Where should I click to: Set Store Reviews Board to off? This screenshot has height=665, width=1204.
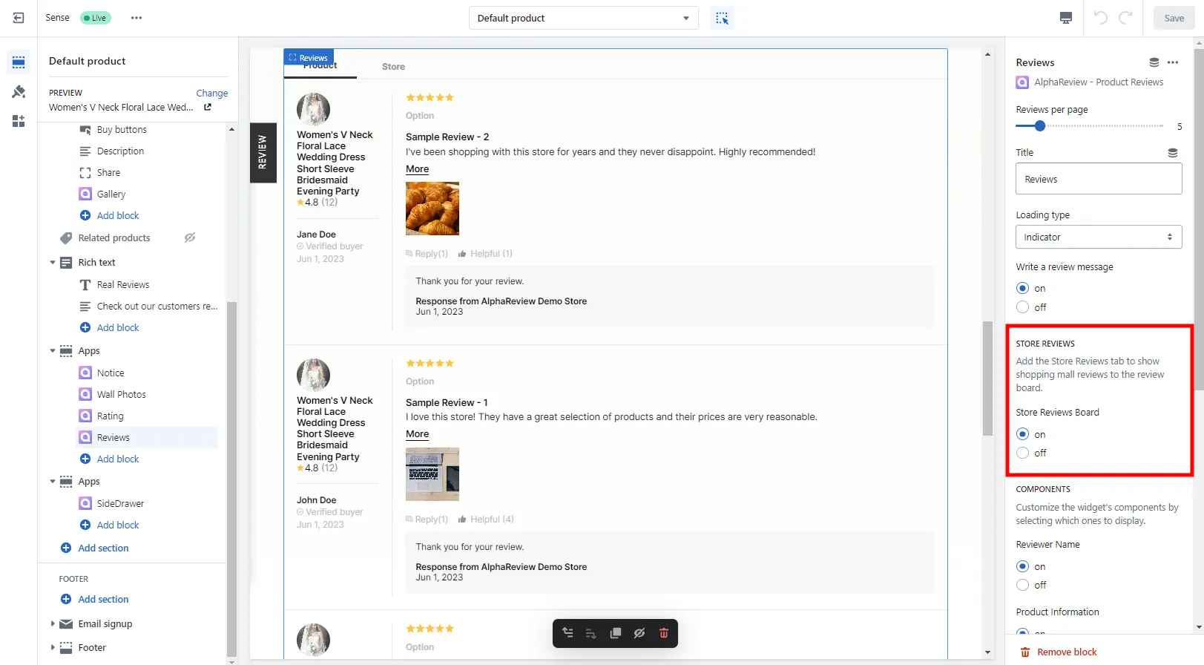(1023, 453)
